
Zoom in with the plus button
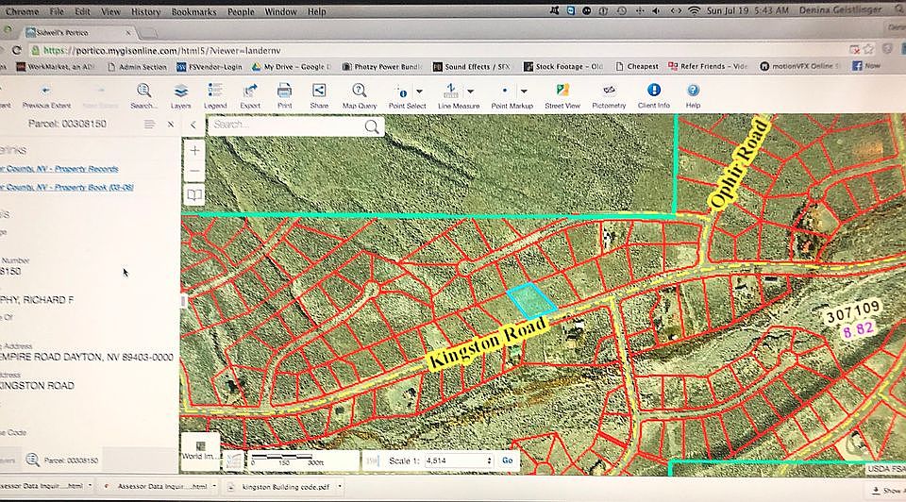pyautogui.click(x=194, y=150)
